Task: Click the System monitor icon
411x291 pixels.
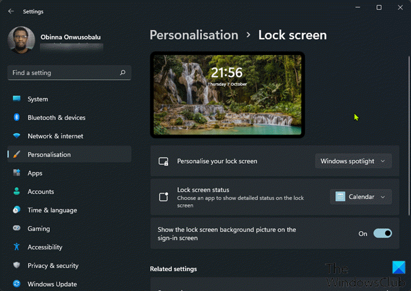Action: pos(17,99)
